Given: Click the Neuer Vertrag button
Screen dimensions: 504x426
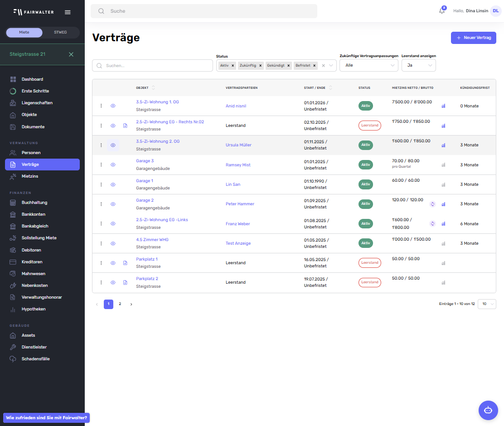Looking at the screenshot, I should [x=473, y=38].
